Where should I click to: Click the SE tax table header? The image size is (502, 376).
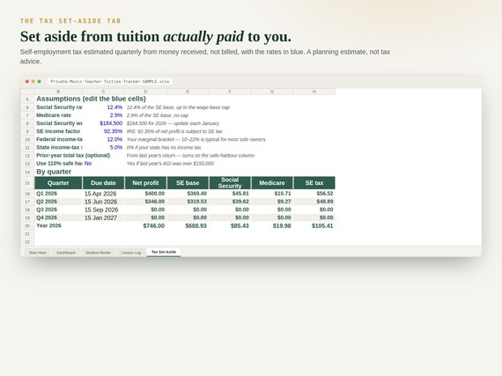coord(314,183)
